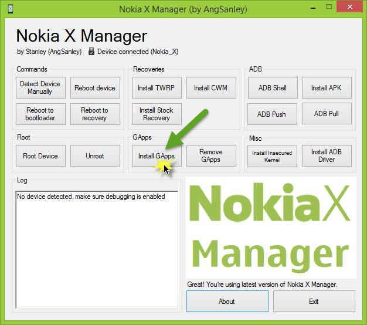367x325 pixels.
Task: Install TWRP recovery
Action: tap(157, 88)
